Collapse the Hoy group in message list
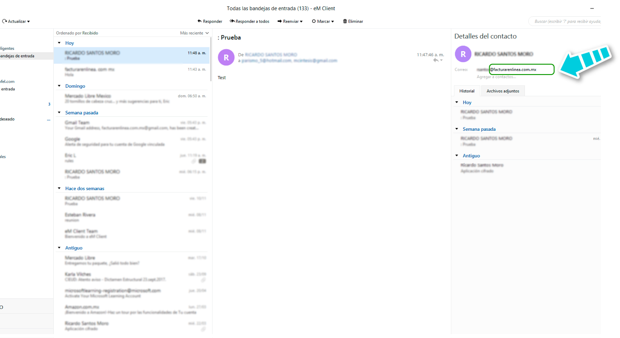 (x=59, y=43)
